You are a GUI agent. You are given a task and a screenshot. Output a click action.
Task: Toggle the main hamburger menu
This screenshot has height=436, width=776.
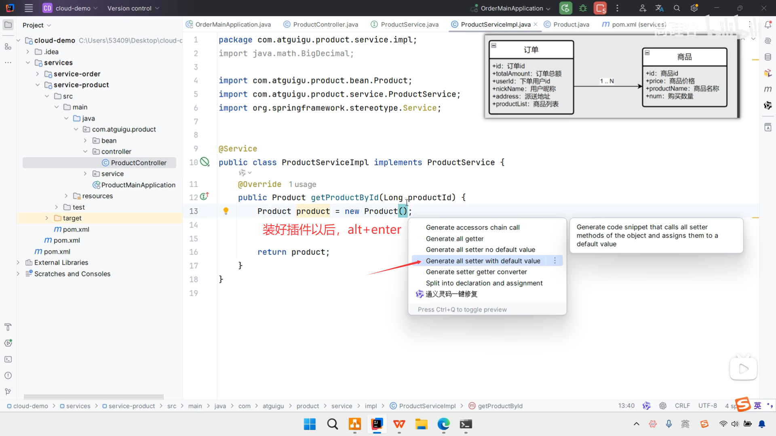tap(29, 8)
